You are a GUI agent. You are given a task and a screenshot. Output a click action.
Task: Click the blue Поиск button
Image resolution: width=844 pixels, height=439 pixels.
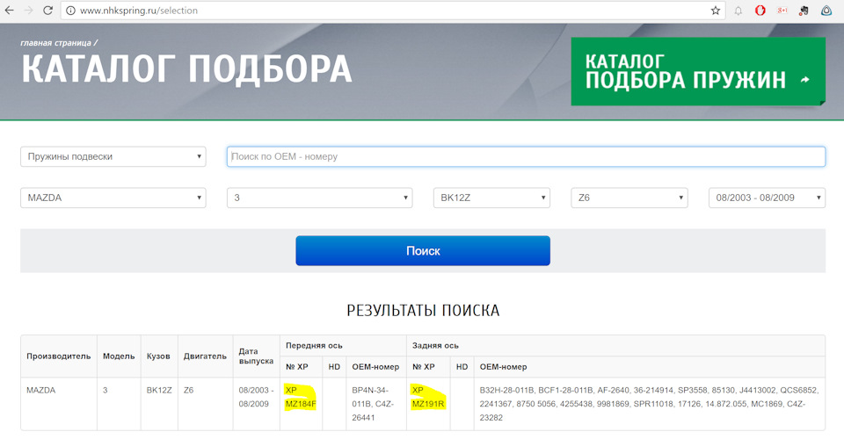423,251
